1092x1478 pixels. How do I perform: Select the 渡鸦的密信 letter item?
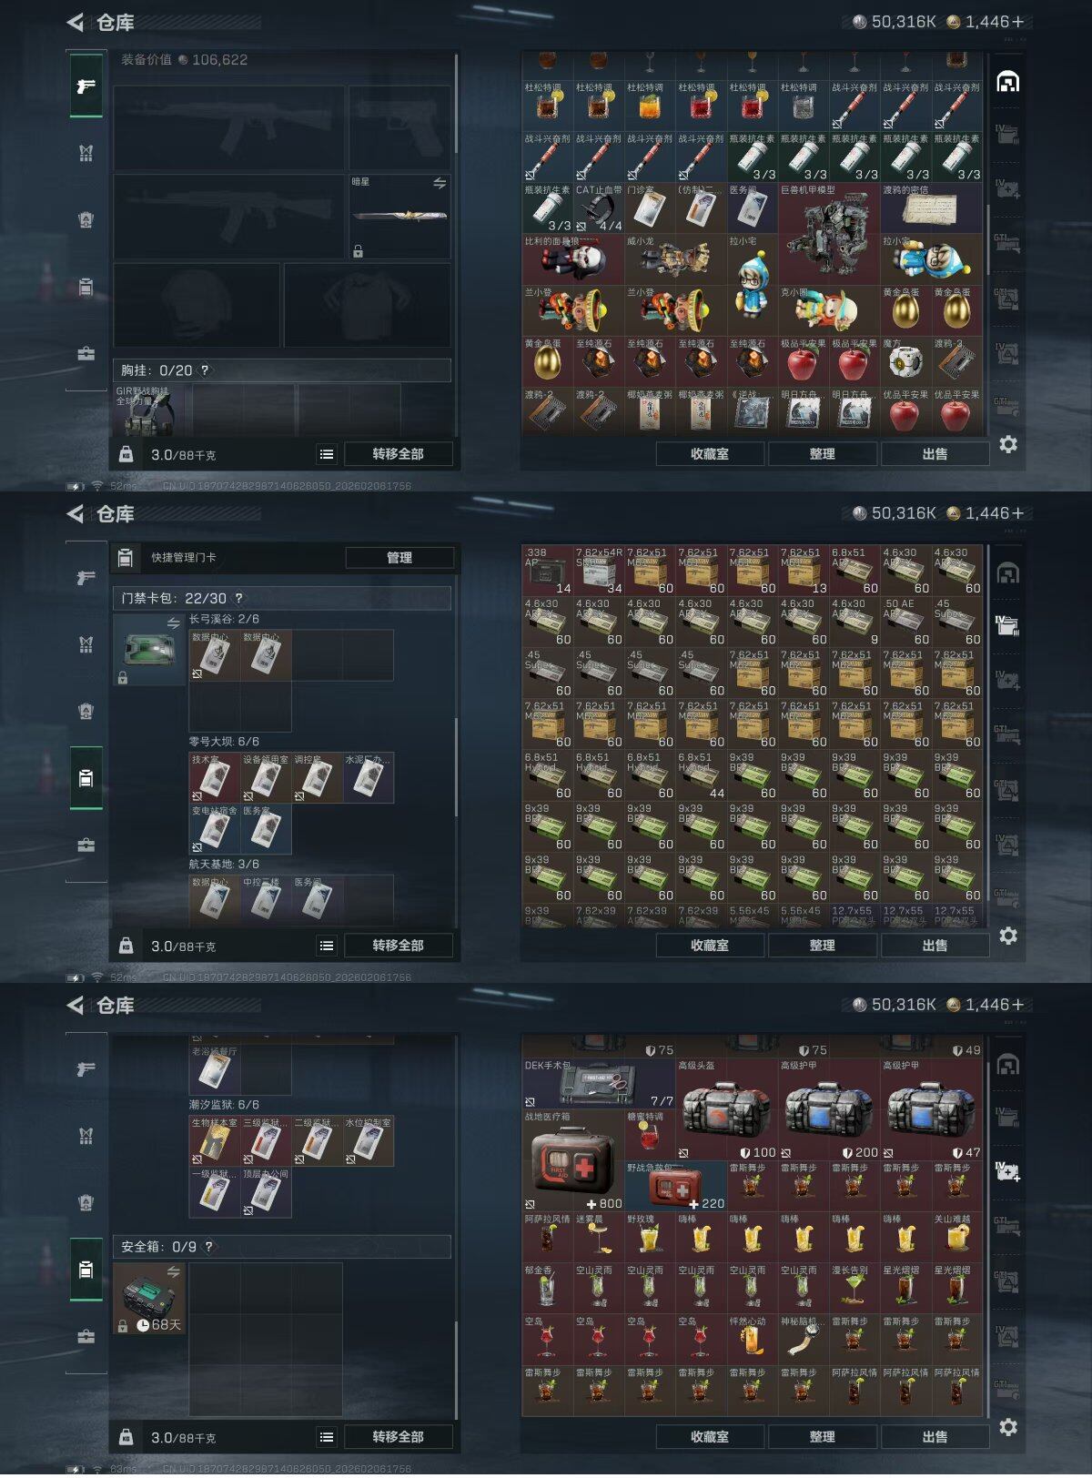[931, 208]
